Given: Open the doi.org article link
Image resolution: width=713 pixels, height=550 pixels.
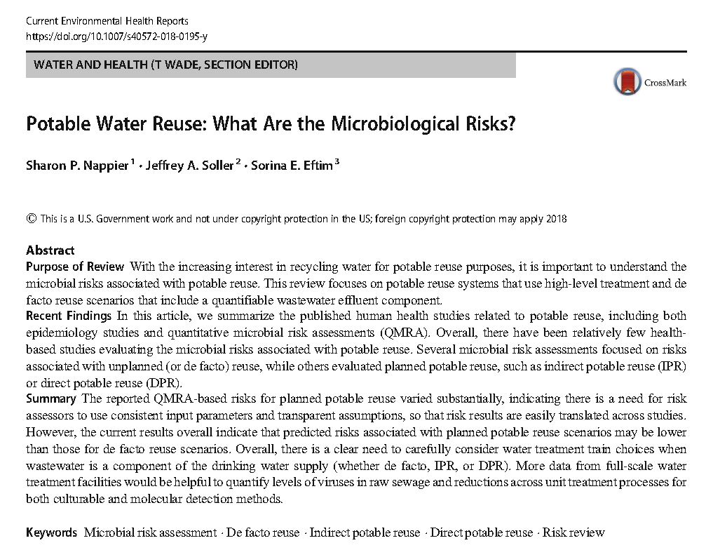Looking at the screenshot, I should [116, 35].
